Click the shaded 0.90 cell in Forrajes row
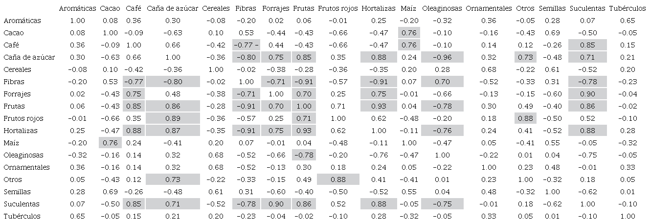 [x=587, y=94]
